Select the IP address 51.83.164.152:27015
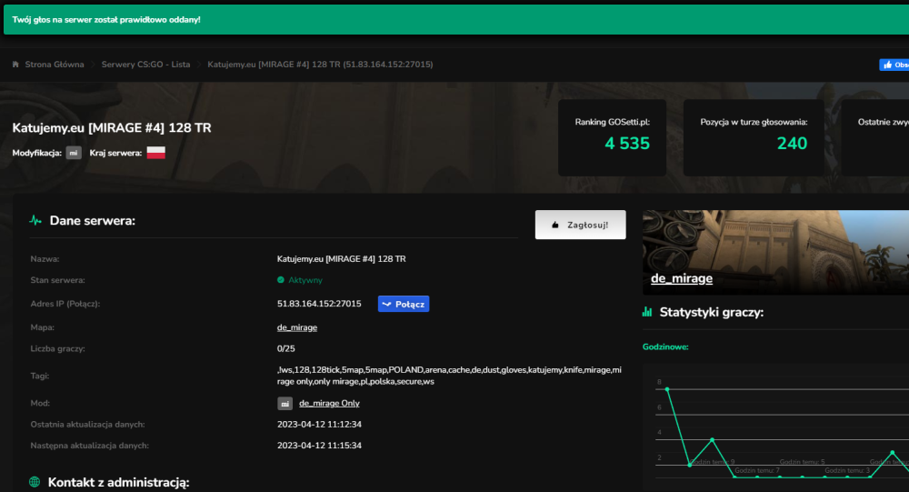This screenshot has width=909, height=492. pos(319,304)
